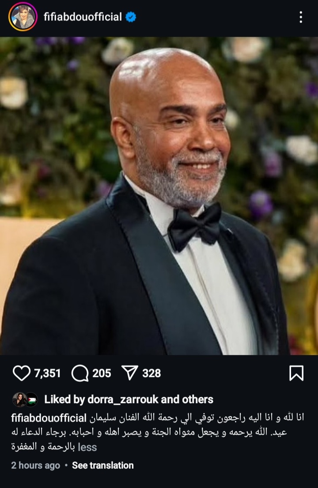Tap "others" to view all likers
This screenshot has height=488, width=318.
[200, 400]
